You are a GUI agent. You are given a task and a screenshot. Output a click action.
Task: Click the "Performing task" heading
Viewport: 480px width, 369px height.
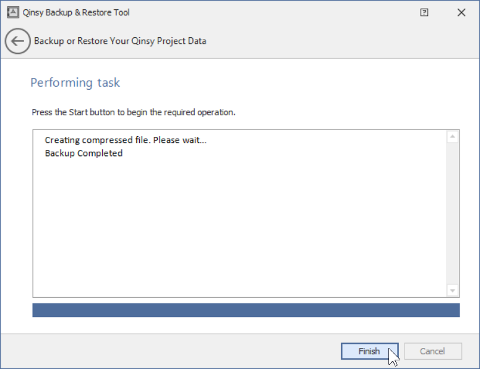click(75, 83)
